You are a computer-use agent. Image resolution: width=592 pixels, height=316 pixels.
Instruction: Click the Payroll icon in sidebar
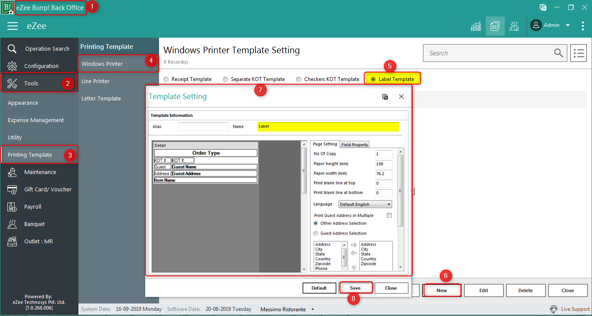click(x=12, y=206)
